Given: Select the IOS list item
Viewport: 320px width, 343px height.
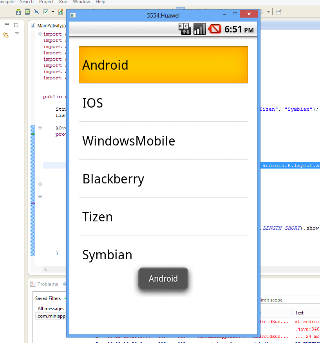Looking at the screenshot, I should coord(163,102).
